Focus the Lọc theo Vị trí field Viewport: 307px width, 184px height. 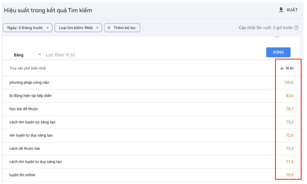point(115,55)
